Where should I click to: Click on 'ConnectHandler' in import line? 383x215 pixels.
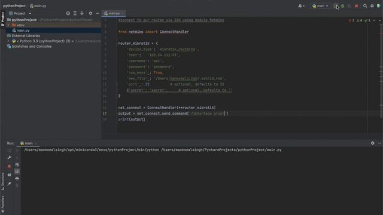174,32
